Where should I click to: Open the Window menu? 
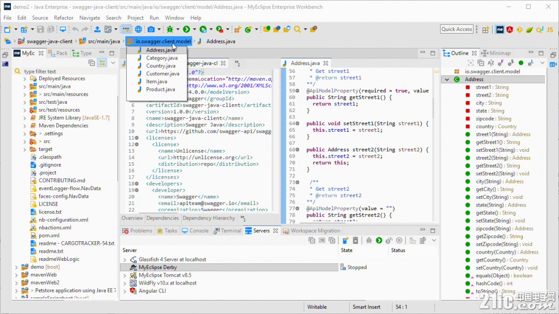174,18
